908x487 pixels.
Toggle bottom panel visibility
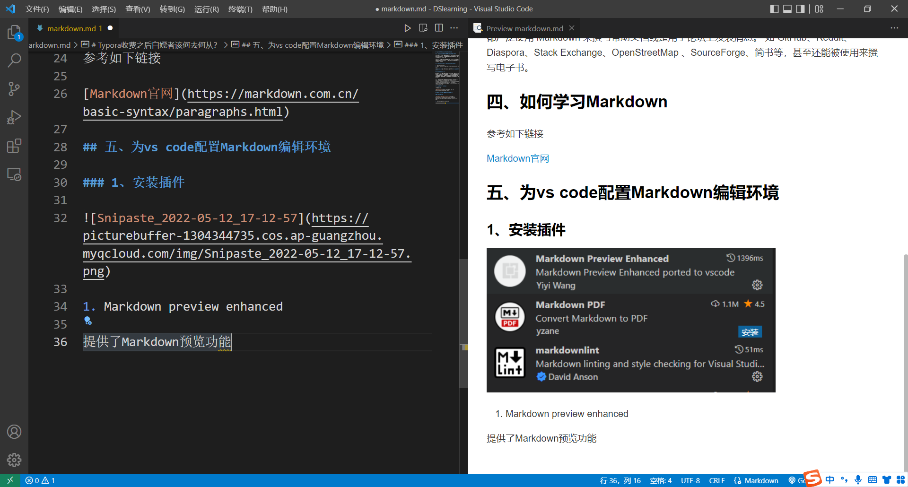[787, 9]
